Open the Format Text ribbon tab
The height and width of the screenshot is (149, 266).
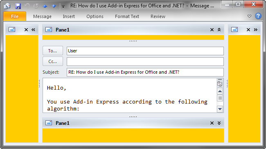click(127, 16)
